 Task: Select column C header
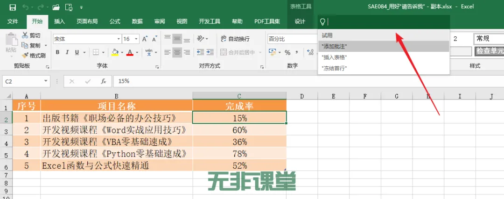coord(239,96)
